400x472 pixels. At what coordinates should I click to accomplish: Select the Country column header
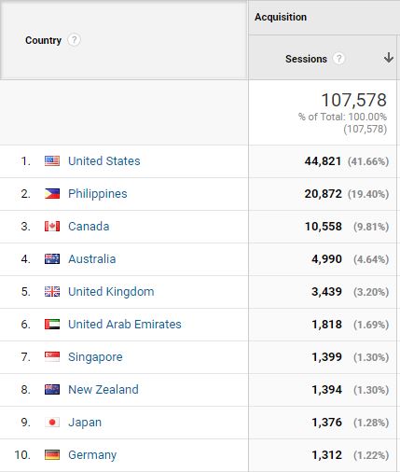pos(43,40)
